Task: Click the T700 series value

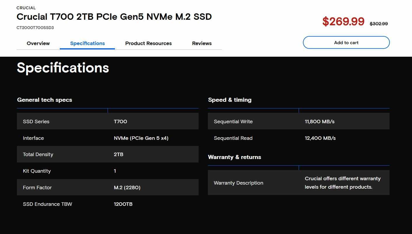Action: pyautogui.click(x=120, y=122)
